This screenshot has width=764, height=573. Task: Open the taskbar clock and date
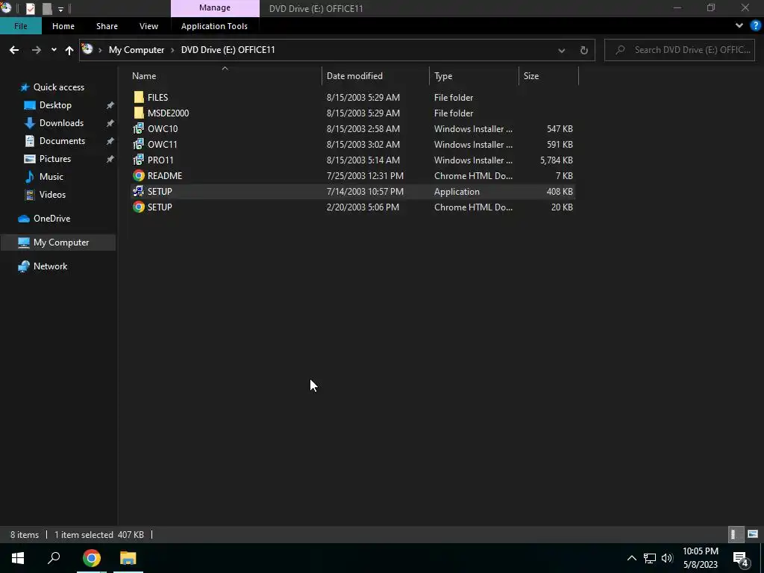point(700,558)
